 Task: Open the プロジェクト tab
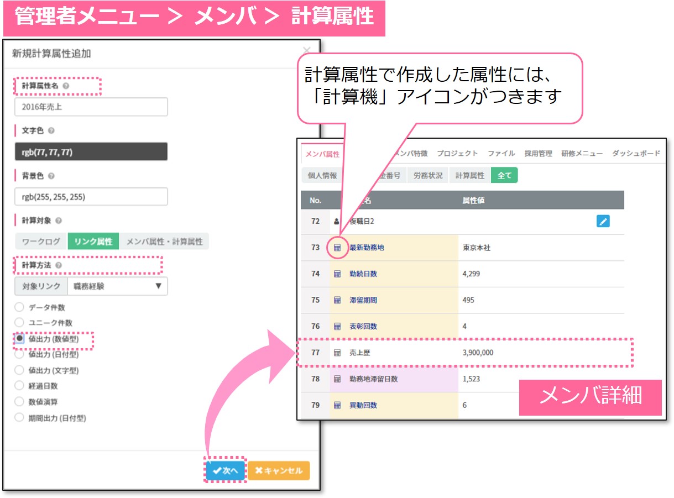457,154
